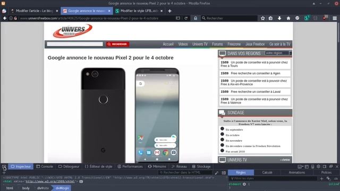Click the site info icon in URL bar
The image size is (340, 191).
11,19
